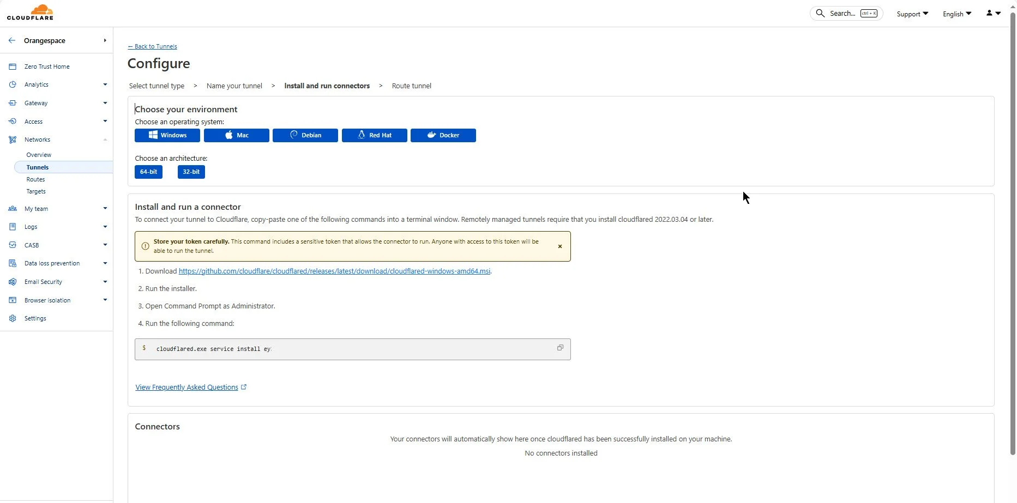Open the user account icon menu
Image resolution: width=1017 pixels, height=503 pixels.
click(993, 13)
